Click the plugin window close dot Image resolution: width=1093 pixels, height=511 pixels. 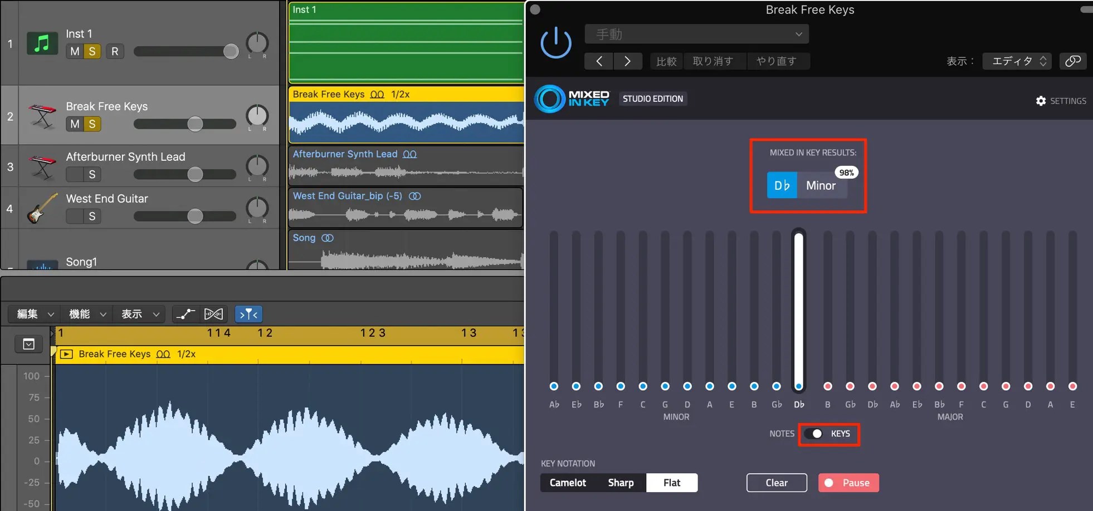pyautogui.click(x=535, y=9)
